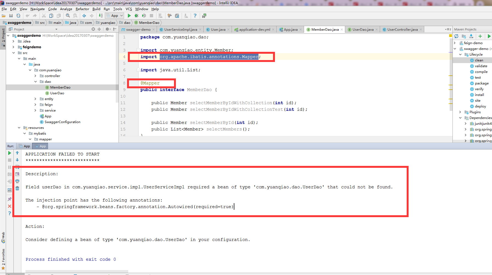Rerun App in Run panel
492x275 pixels.
tap(10, 153)
